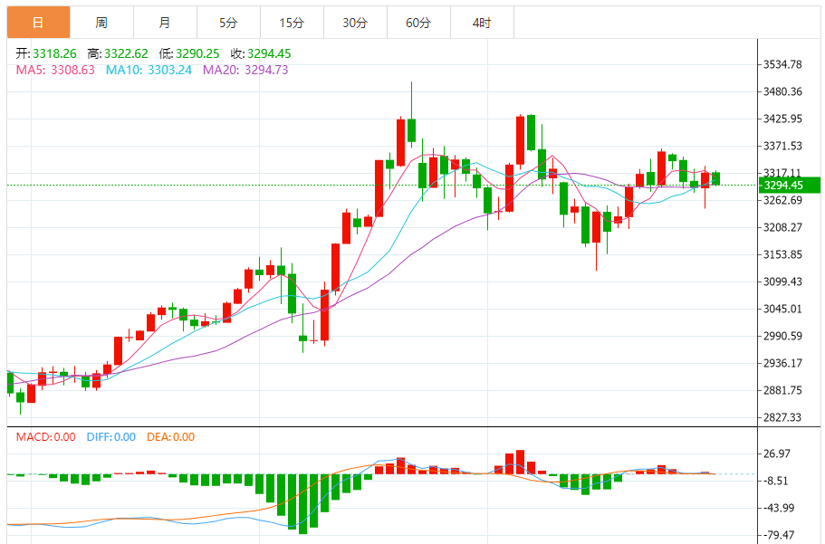Click the -8.51 MACD axis label
Screen dimensions: 825x544
777,481
